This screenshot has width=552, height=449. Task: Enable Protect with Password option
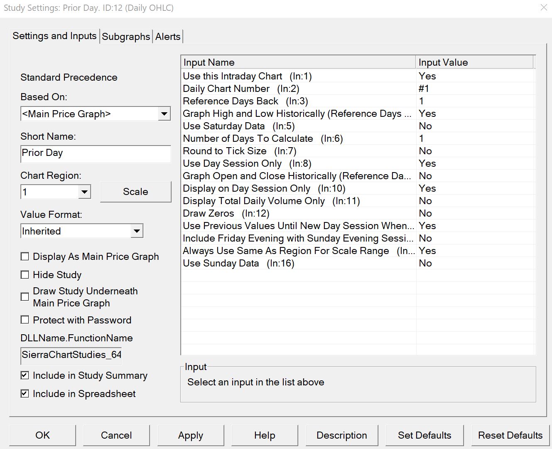click(x=25, y=320)
